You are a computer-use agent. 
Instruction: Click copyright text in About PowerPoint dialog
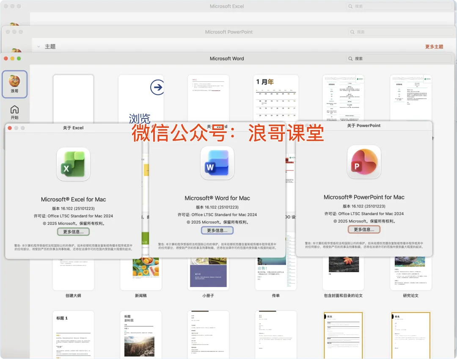pyautogui.click(x=364, y=221)
